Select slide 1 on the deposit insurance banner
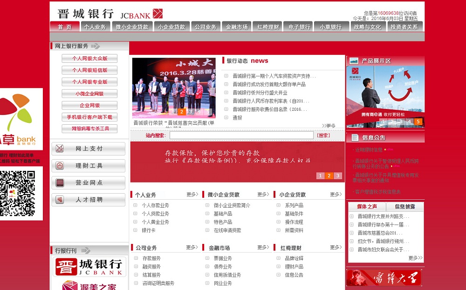Viewport: 466px width, 290px height. (320, 175)
